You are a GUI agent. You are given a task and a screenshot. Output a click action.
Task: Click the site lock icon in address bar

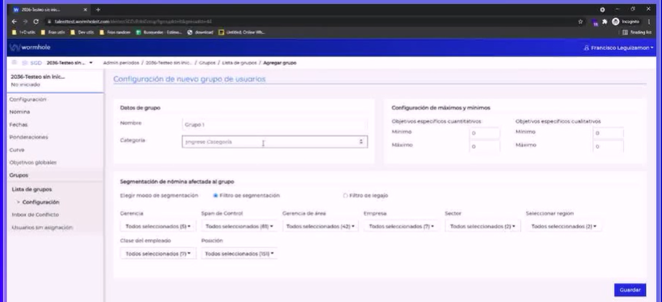click(49, 21)
